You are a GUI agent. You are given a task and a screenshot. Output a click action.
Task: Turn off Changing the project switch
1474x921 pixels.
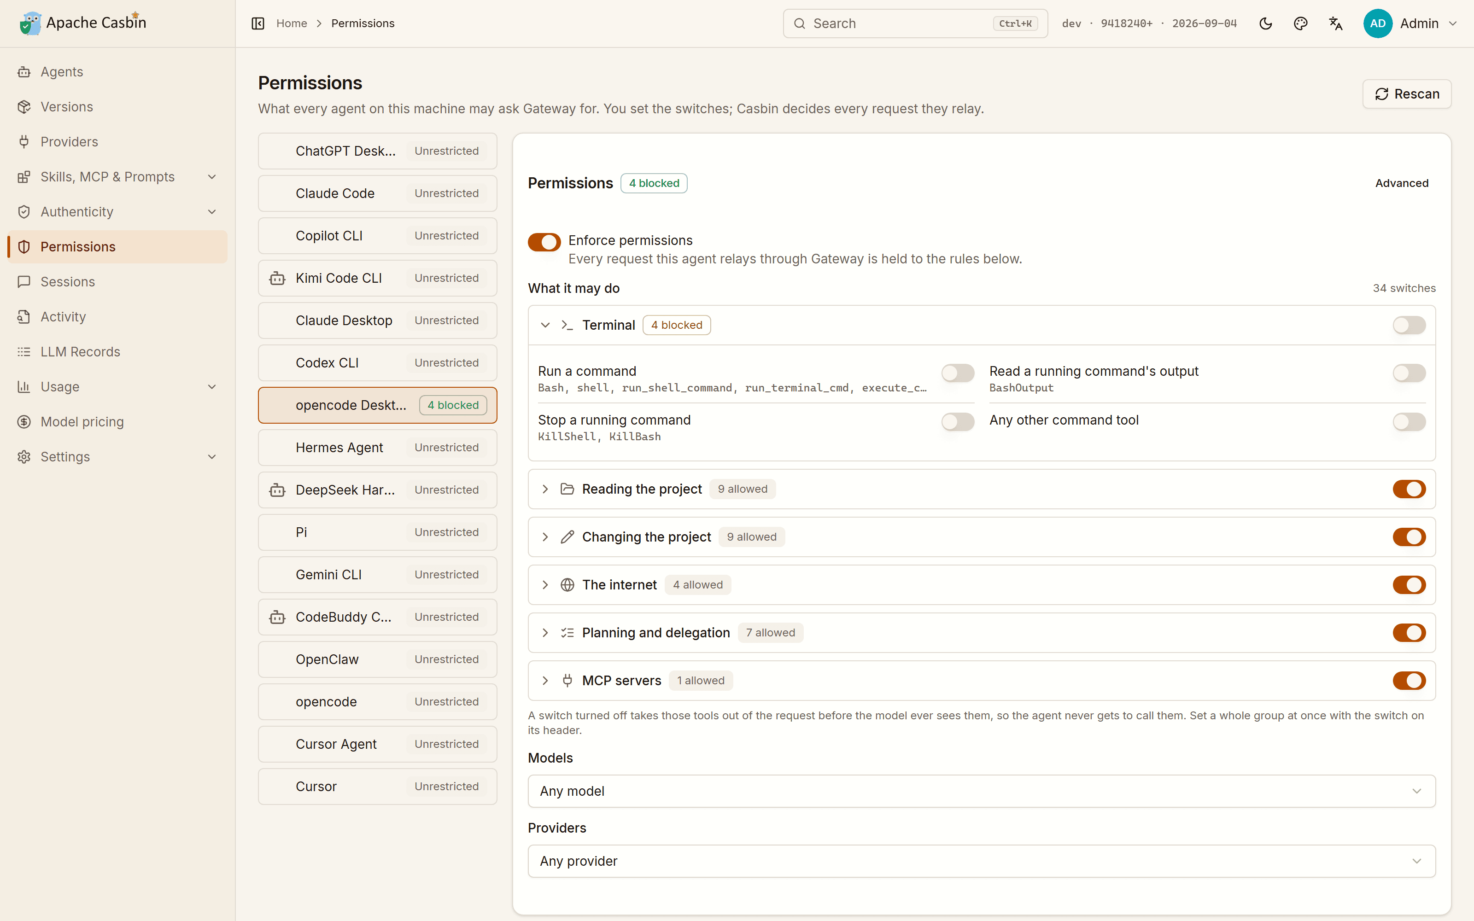pyautogui.click(x=1409, y=536)
